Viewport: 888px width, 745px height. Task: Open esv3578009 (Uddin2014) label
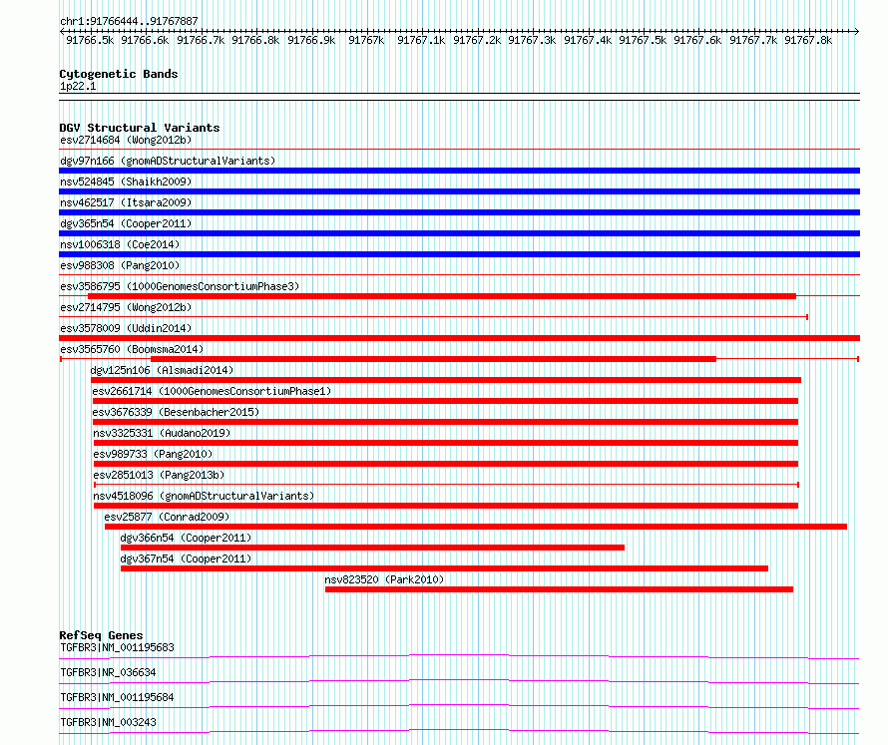coord(126,328)
